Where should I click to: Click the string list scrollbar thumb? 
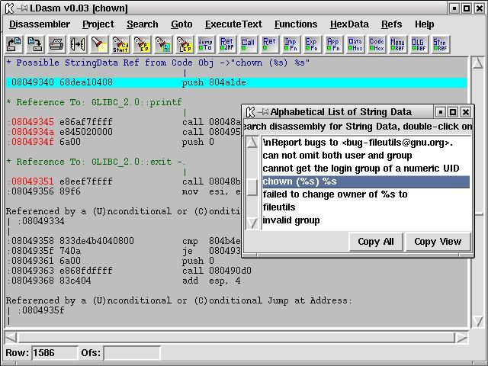pyautogui.click(x=252, y=188)
